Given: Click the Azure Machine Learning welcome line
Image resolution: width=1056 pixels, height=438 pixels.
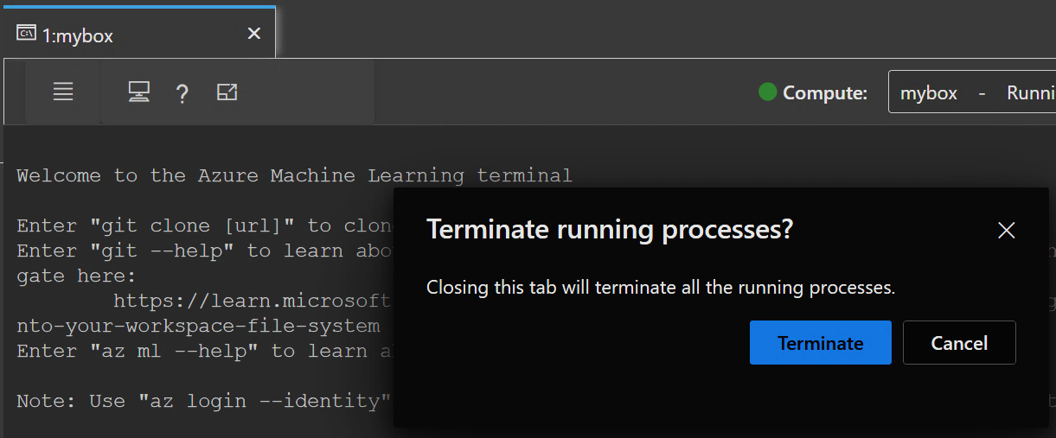Looking at the screenshot, I should tap(294, 175).
